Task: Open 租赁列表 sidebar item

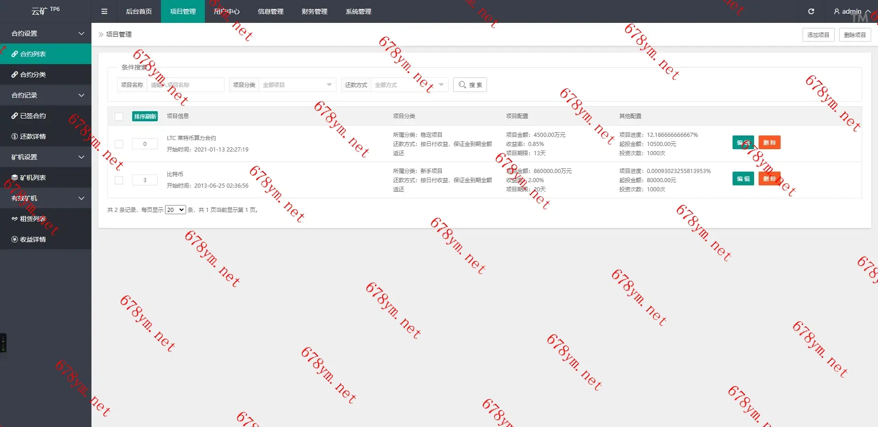Action: (x=32, y=219)
